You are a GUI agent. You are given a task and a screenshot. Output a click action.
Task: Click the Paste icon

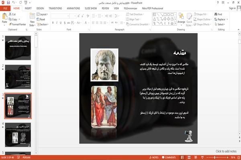pos(4,16)
